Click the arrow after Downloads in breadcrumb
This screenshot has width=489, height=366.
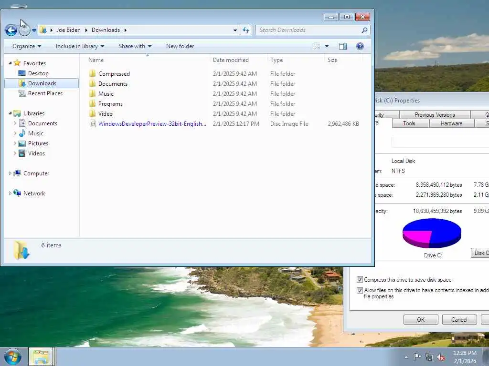[x=126, y=30]
